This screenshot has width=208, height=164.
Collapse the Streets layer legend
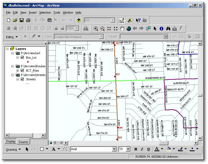coord(17,79)
